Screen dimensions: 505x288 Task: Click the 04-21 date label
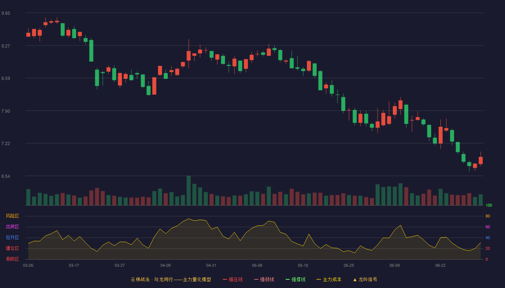(x=211, y=265)
